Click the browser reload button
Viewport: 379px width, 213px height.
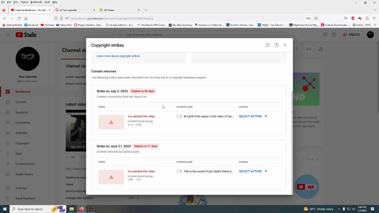(19, 18)
